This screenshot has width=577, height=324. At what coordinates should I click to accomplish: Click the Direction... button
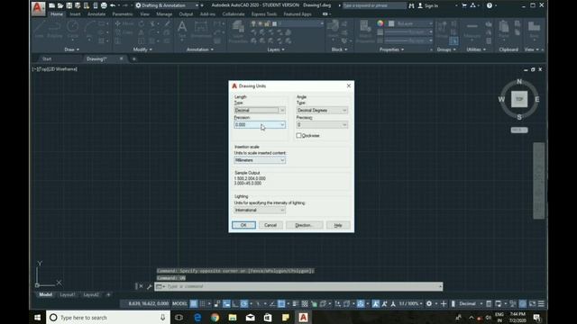tap(305, 225)
